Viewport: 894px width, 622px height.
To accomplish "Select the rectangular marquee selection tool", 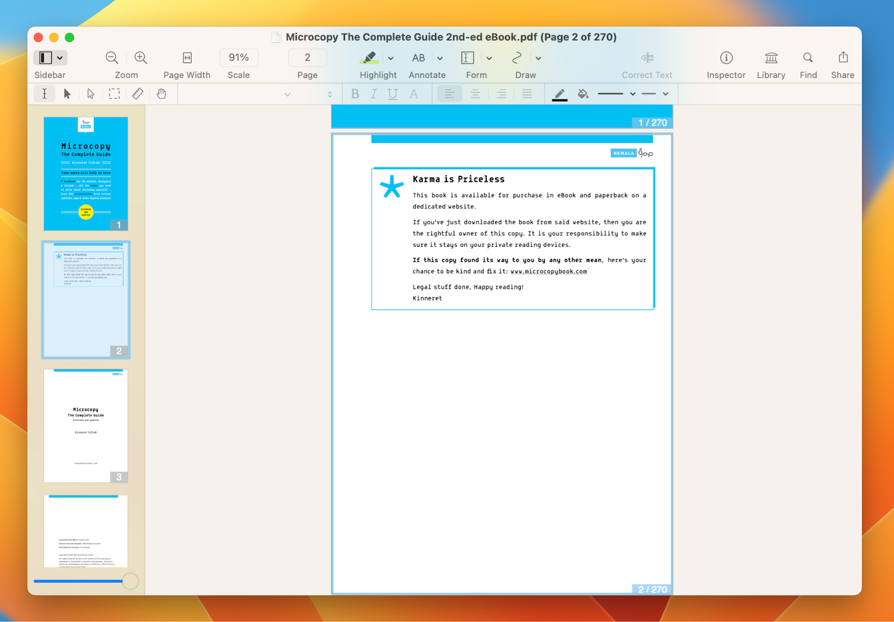I will 114,94.
